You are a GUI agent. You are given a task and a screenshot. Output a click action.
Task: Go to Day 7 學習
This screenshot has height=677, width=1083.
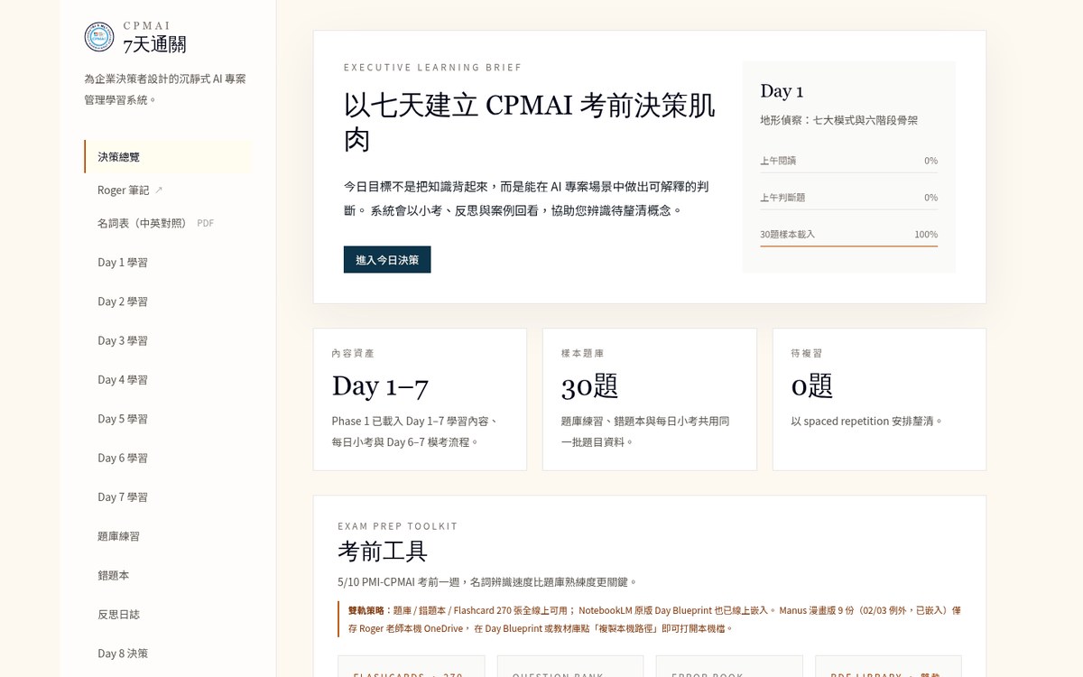(x=168, y=497)
